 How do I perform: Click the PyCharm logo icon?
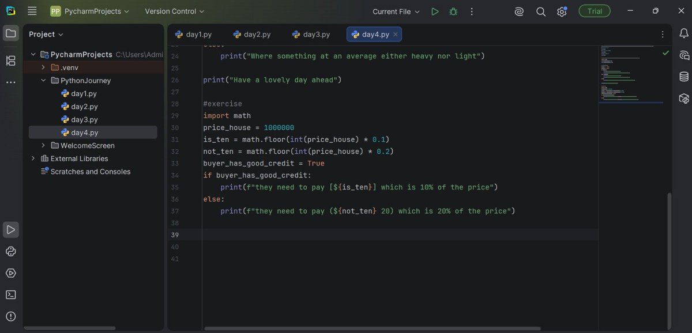10,11
